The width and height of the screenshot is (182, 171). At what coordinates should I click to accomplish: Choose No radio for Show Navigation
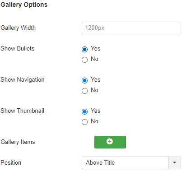(x=84, y=91)
